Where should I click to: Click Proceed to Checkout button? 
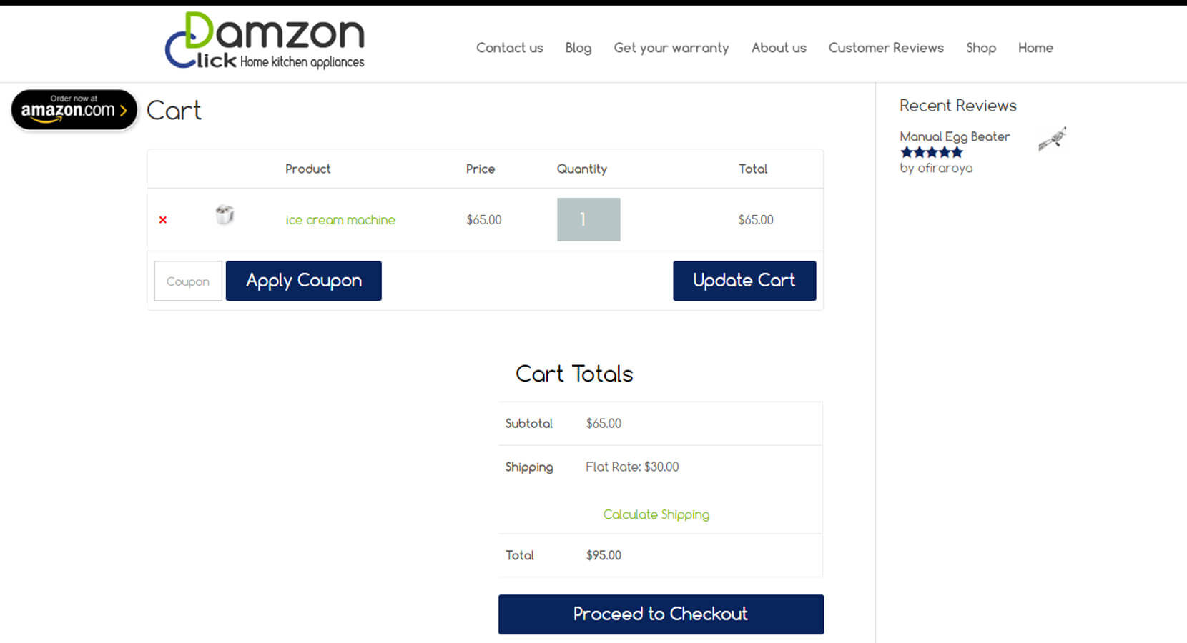pos(661,614)
